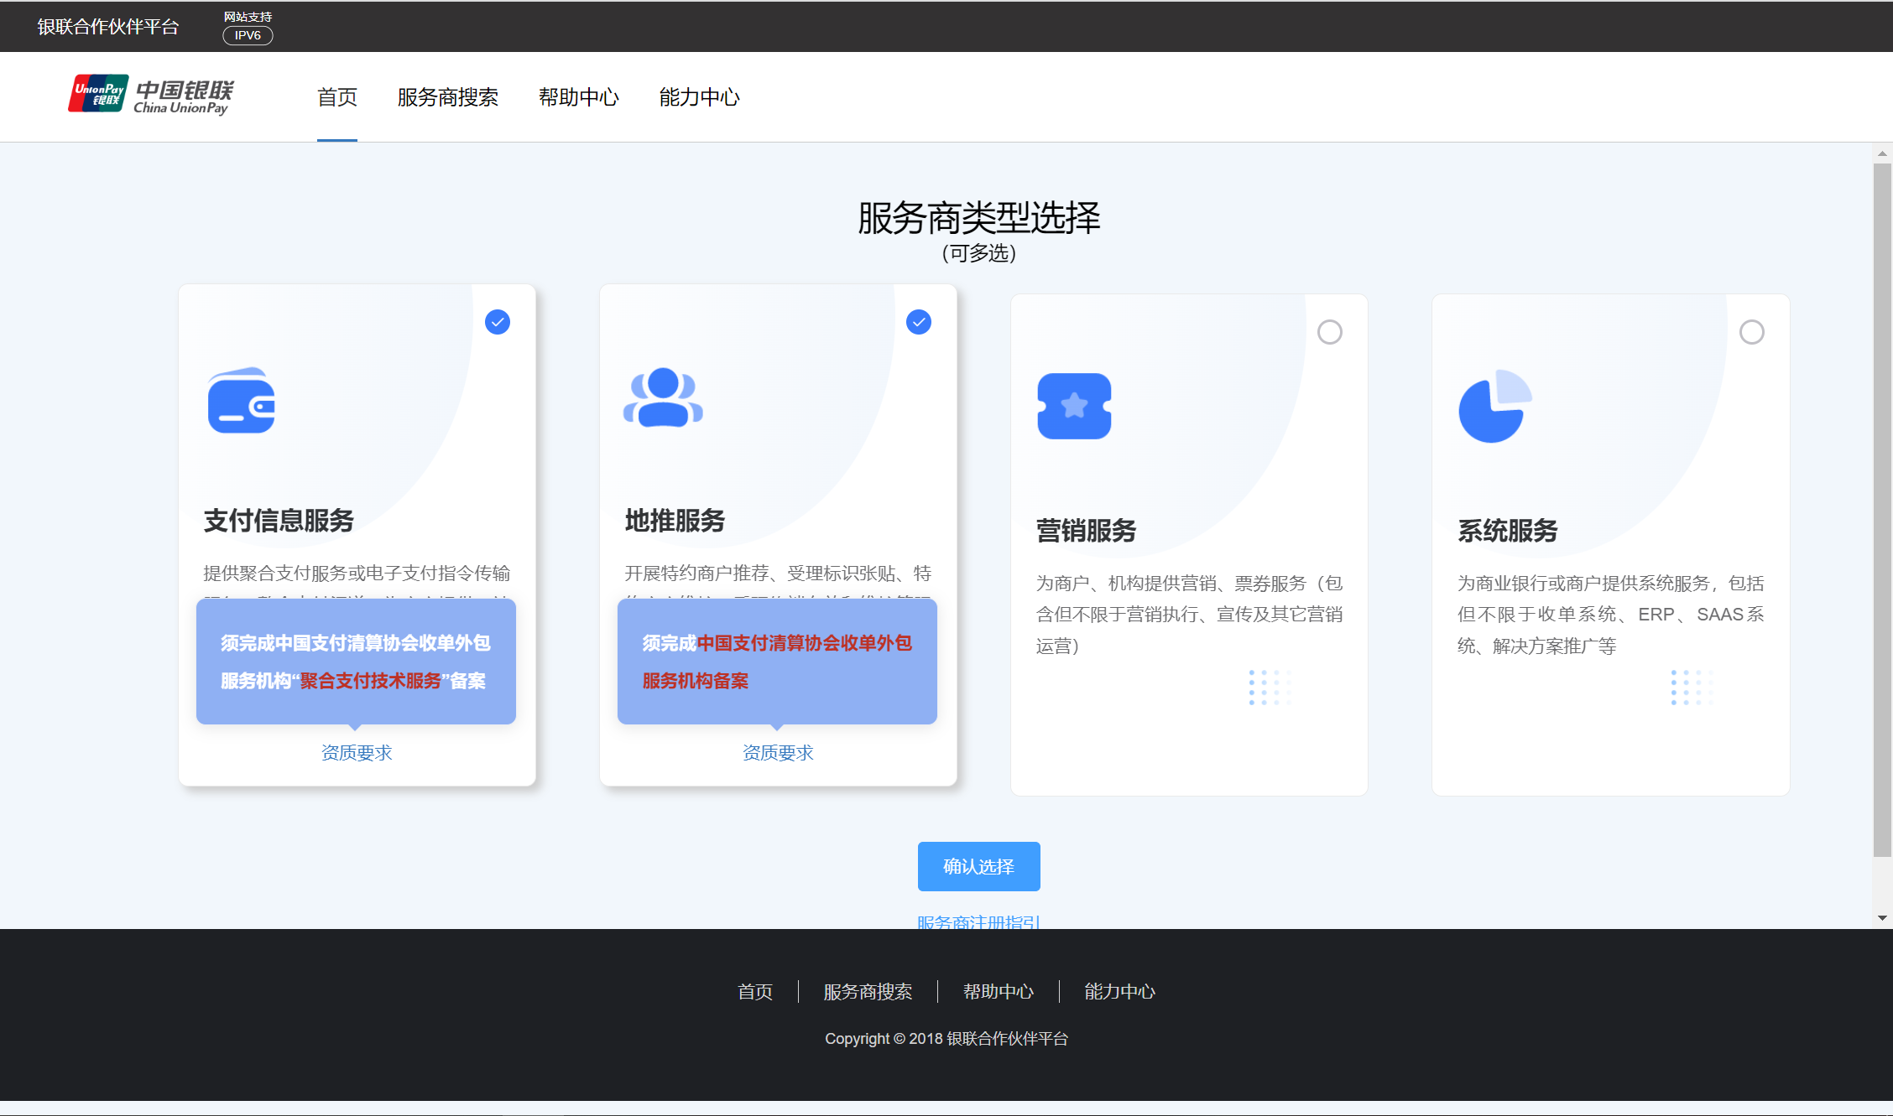Click the 地推服务 card heading

tap(675, 521)
